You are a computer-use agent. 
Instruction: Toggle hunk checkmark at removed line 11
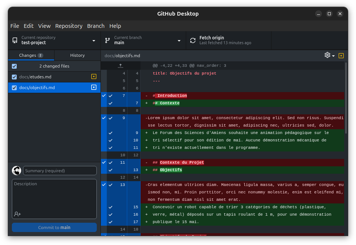click(x=104, y=163)
